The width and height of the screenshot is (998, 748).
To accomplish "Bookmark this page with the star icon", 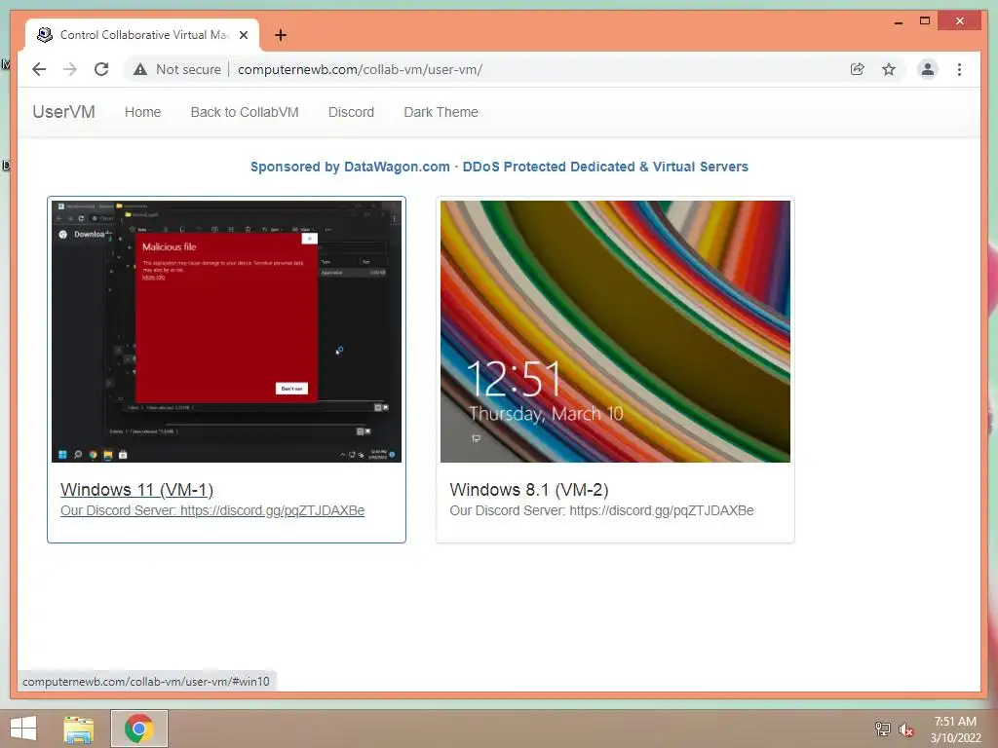I will tap(889, 69).
